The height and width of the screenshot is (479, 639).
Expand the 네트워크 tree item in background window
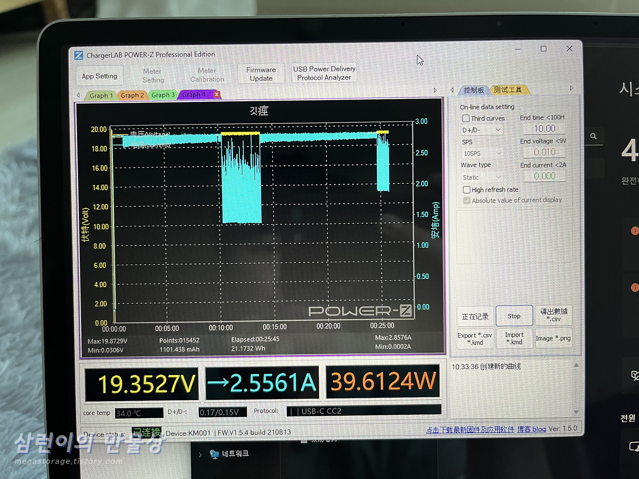[200, 454]
